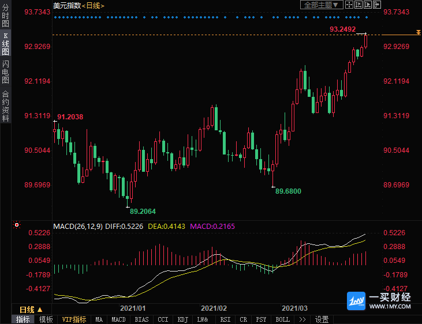Click the expand panel arrow icon
422x324 pixels.
376,5
